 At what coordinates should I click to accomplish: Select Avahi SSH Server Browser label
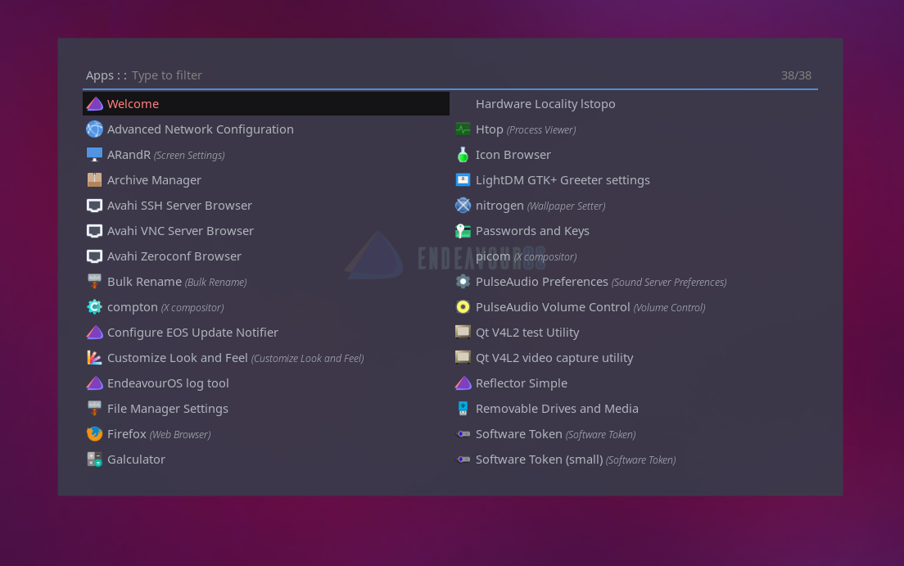(179, 206)
